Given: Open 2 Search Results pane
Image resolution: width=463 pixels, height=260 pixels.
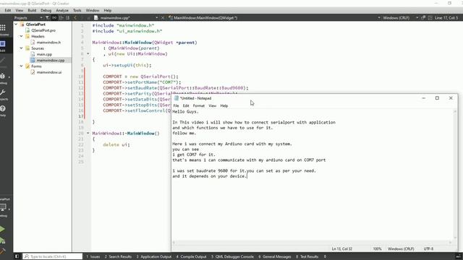Looking at the screenshot, I should point(118,257).
